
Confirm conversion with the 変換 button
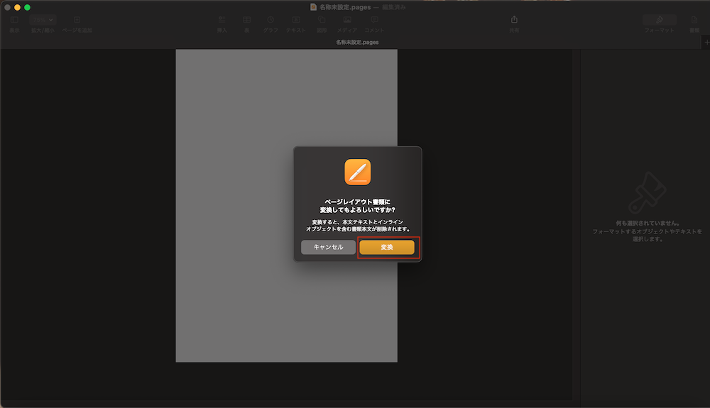pyautogui.click(x=387, y=247)
